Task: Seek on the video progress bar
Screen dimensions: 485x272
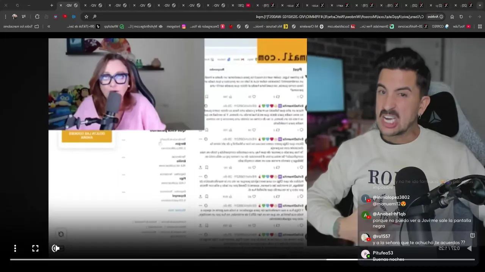Action: click(x=242, y=260)
